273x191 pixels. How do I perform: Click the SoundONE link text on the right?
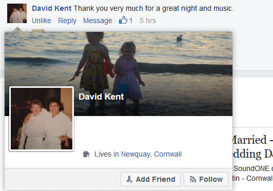pyautogui.click(x=253, y=168)
